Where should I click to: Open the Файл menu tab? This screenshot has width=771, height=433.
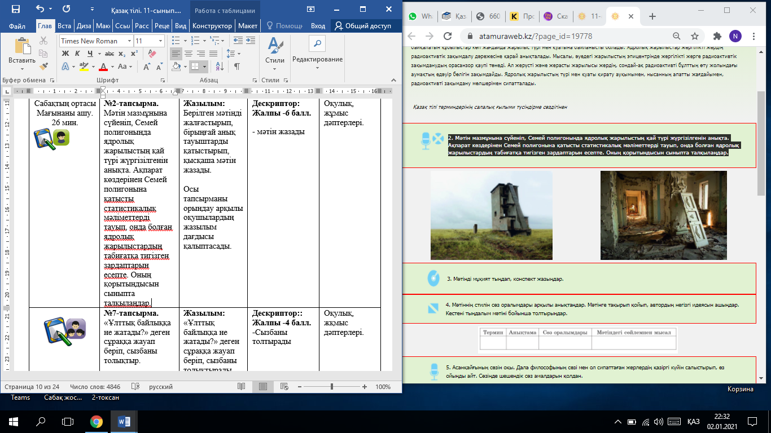17,26
